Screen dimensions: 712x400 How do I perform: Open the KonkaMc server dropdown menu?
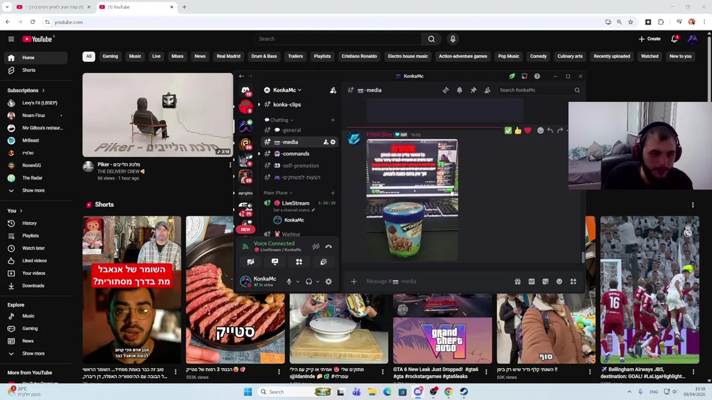(287, 90)
